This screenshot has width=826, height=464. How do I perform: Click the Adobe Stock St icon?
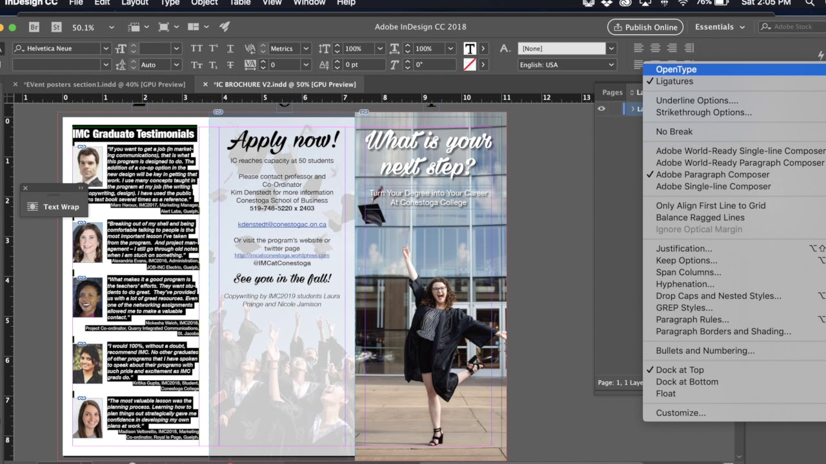click(x=56, y=27)
